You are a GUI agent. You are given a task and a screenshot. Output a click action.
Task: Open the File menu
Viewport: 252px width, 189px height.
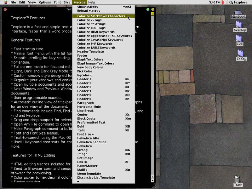point(13,2)
